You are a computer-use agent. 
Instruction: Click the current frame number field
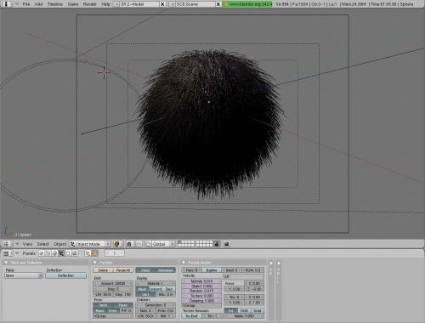coord(114,253)
